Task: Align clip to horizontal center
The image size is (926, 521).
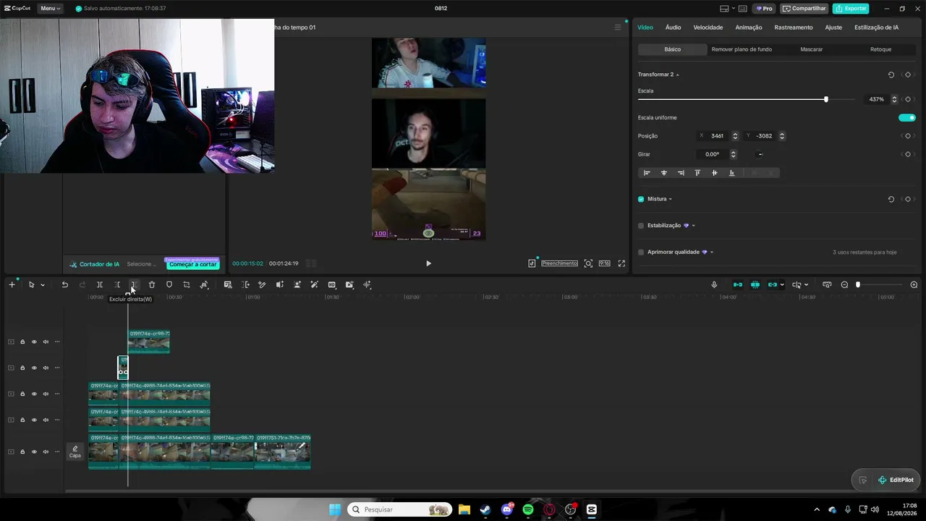Action: click(664, 173)
